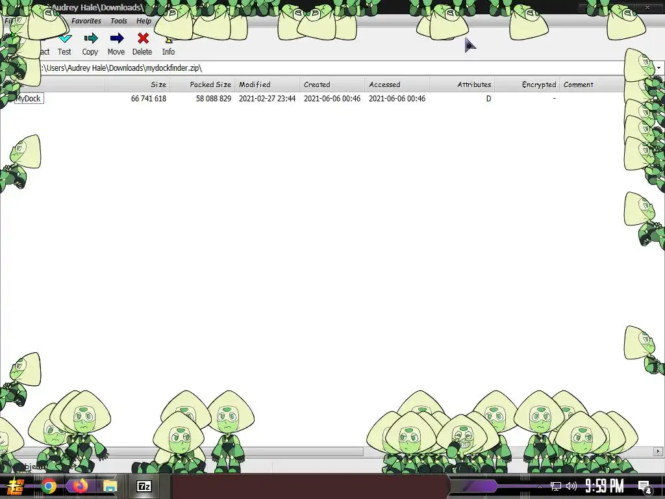Click the network tray icon
This screenshot has height=499, width=665.
[x=556, y=486]
